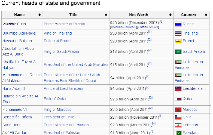
Task: Open the citation needed link
Action: click(149, 27)
